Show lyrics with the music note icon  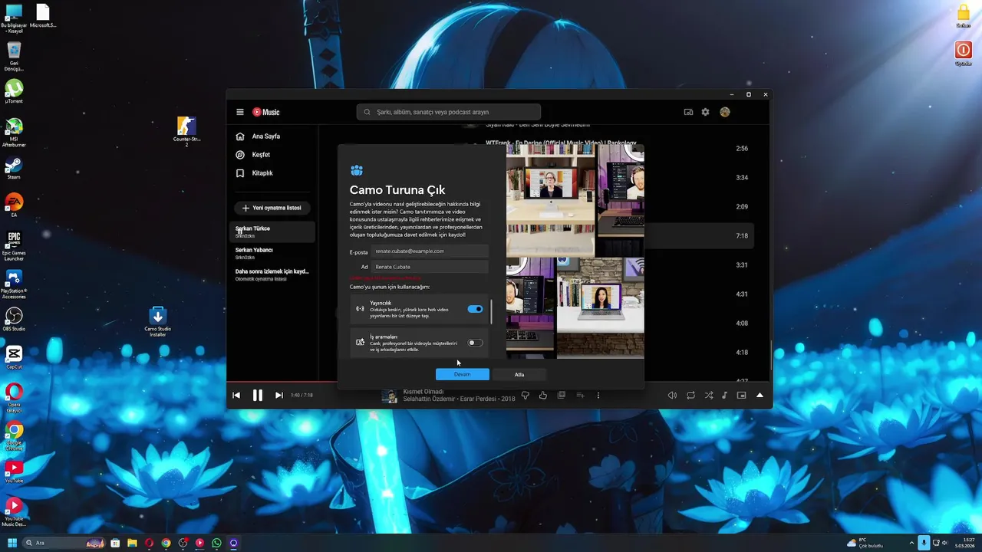coord(725,395)
